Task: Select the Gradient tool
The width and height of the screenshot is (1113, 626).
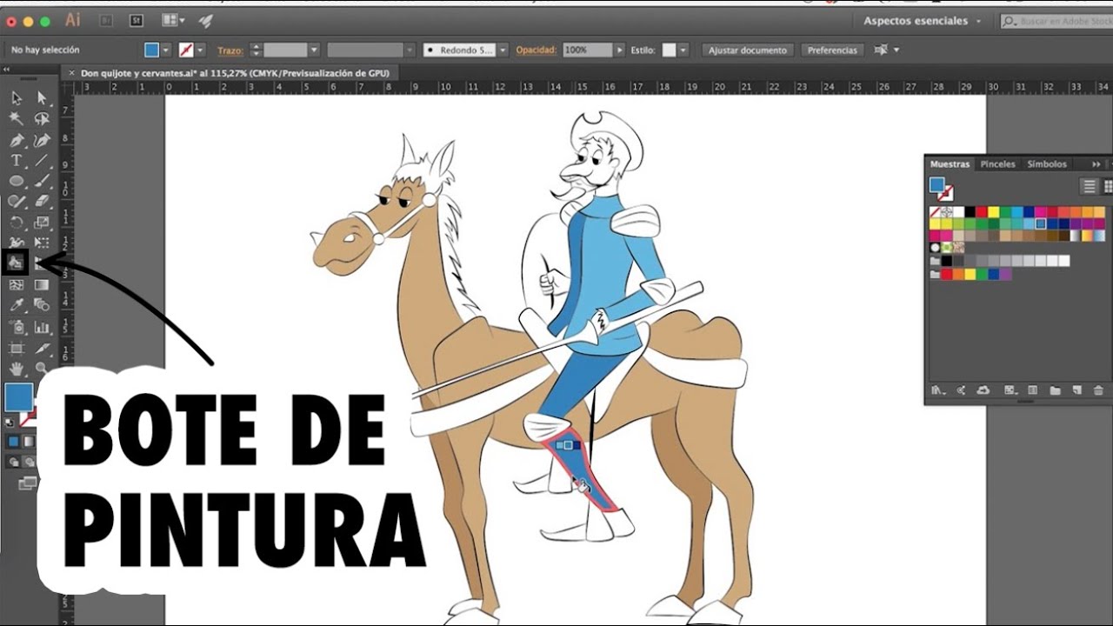Action: [x=42, y=284]
